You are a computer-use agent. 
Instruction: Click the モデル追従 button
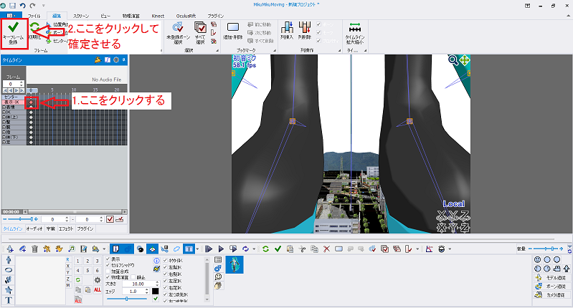coord(551,278)
